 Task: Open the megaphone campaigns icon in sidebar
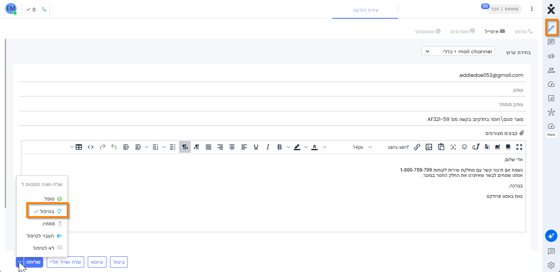[x=551, y=56]
